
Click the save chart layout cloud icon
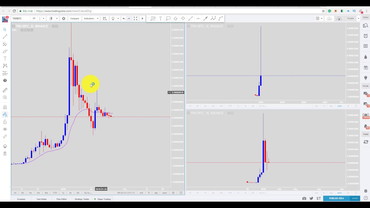339,18
